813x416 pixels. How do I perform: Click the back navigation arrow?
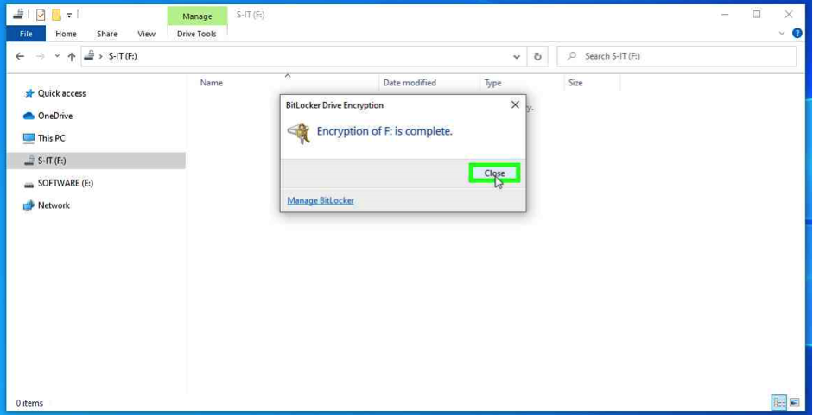pyautogui.click(x=21, y=56)
